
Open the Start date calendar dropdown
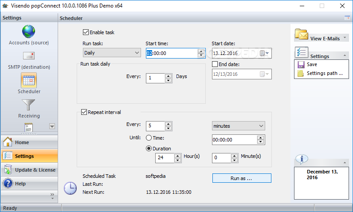click(264, 53)
